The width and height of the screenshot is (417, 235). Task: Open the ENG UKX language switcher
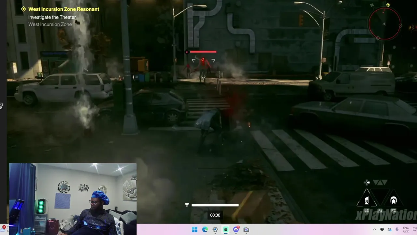(406, 229)
